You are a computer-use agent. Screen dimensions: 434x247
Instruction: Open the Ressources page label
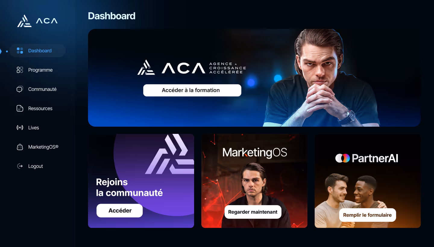point(40,108)
